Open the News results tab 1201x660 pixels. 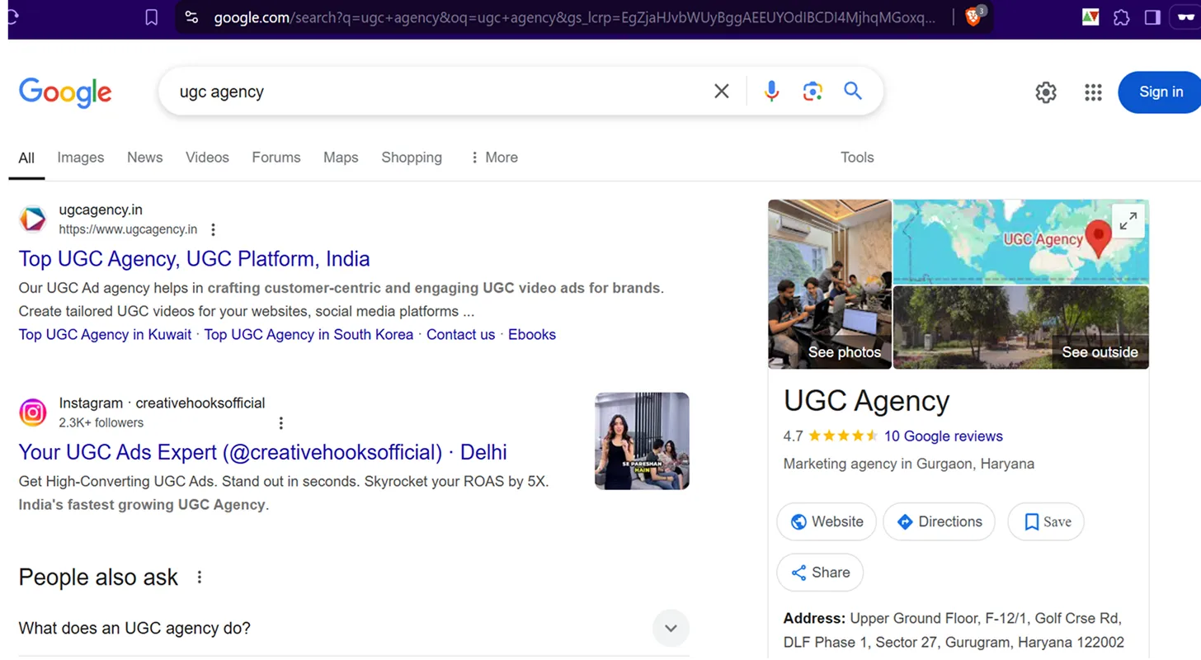click(x=144, y=157)
